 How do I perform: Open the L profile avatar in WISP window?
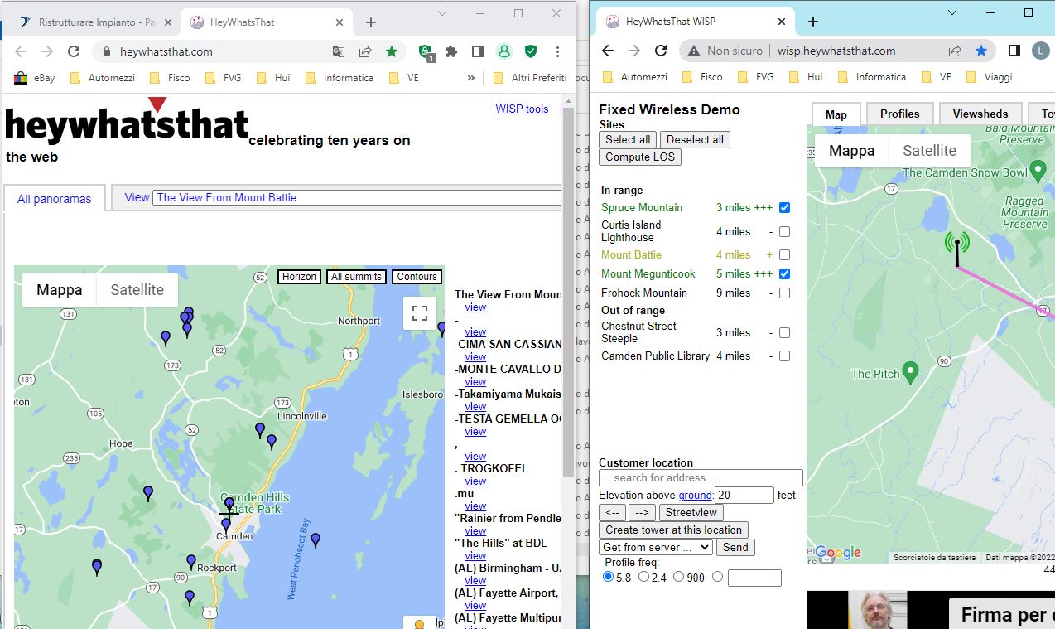point(1040,51)
